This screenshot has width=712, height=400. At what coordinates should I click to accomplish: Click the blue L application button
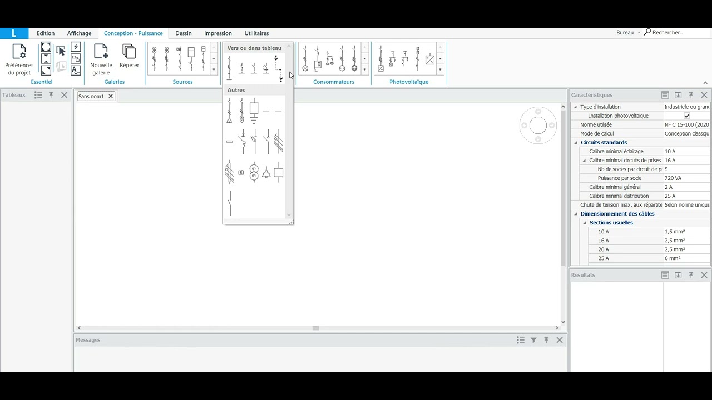tap(14, 33)
